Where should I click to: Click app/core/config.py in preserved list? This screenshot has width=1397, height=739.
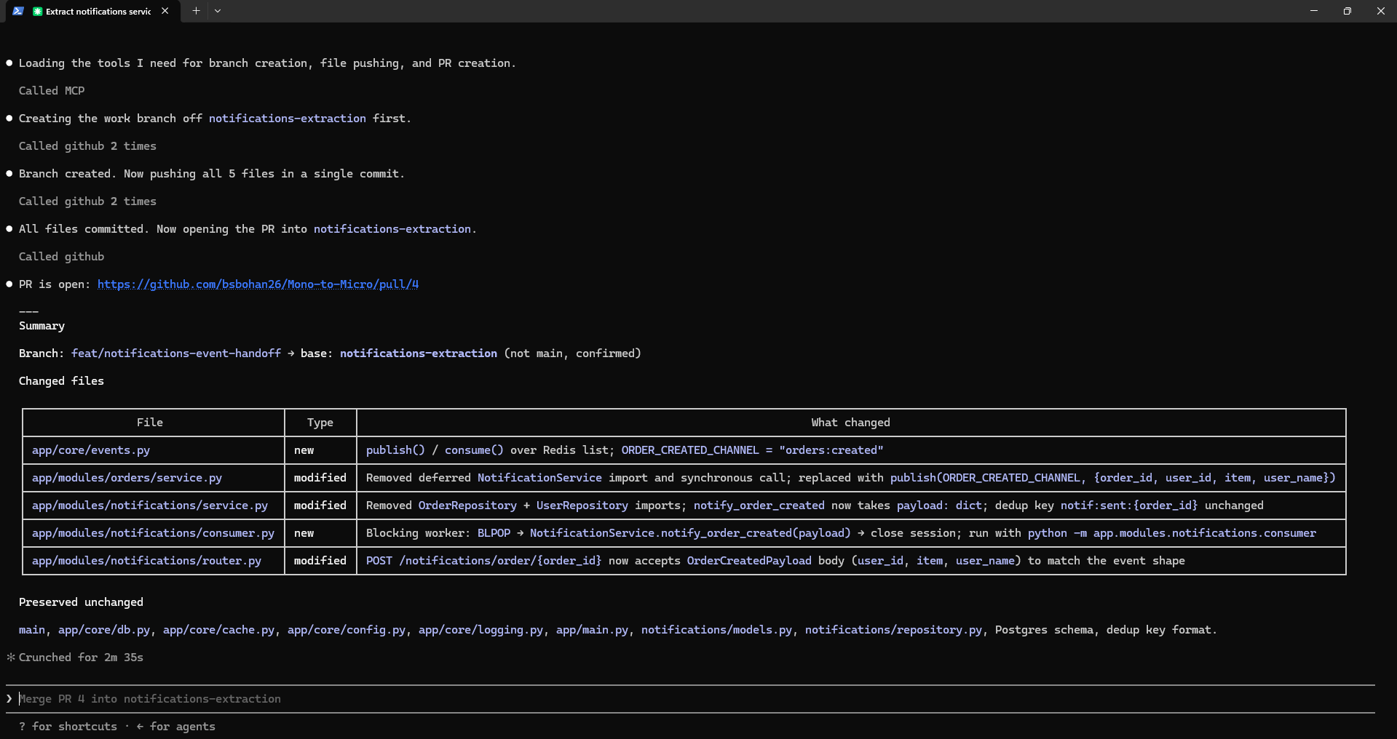(x=347, y=630)
